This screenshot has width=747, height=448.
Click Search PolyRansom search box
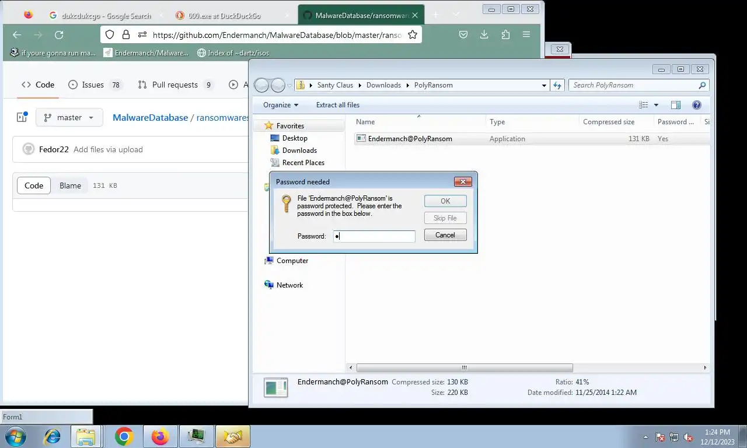[639, 85]
